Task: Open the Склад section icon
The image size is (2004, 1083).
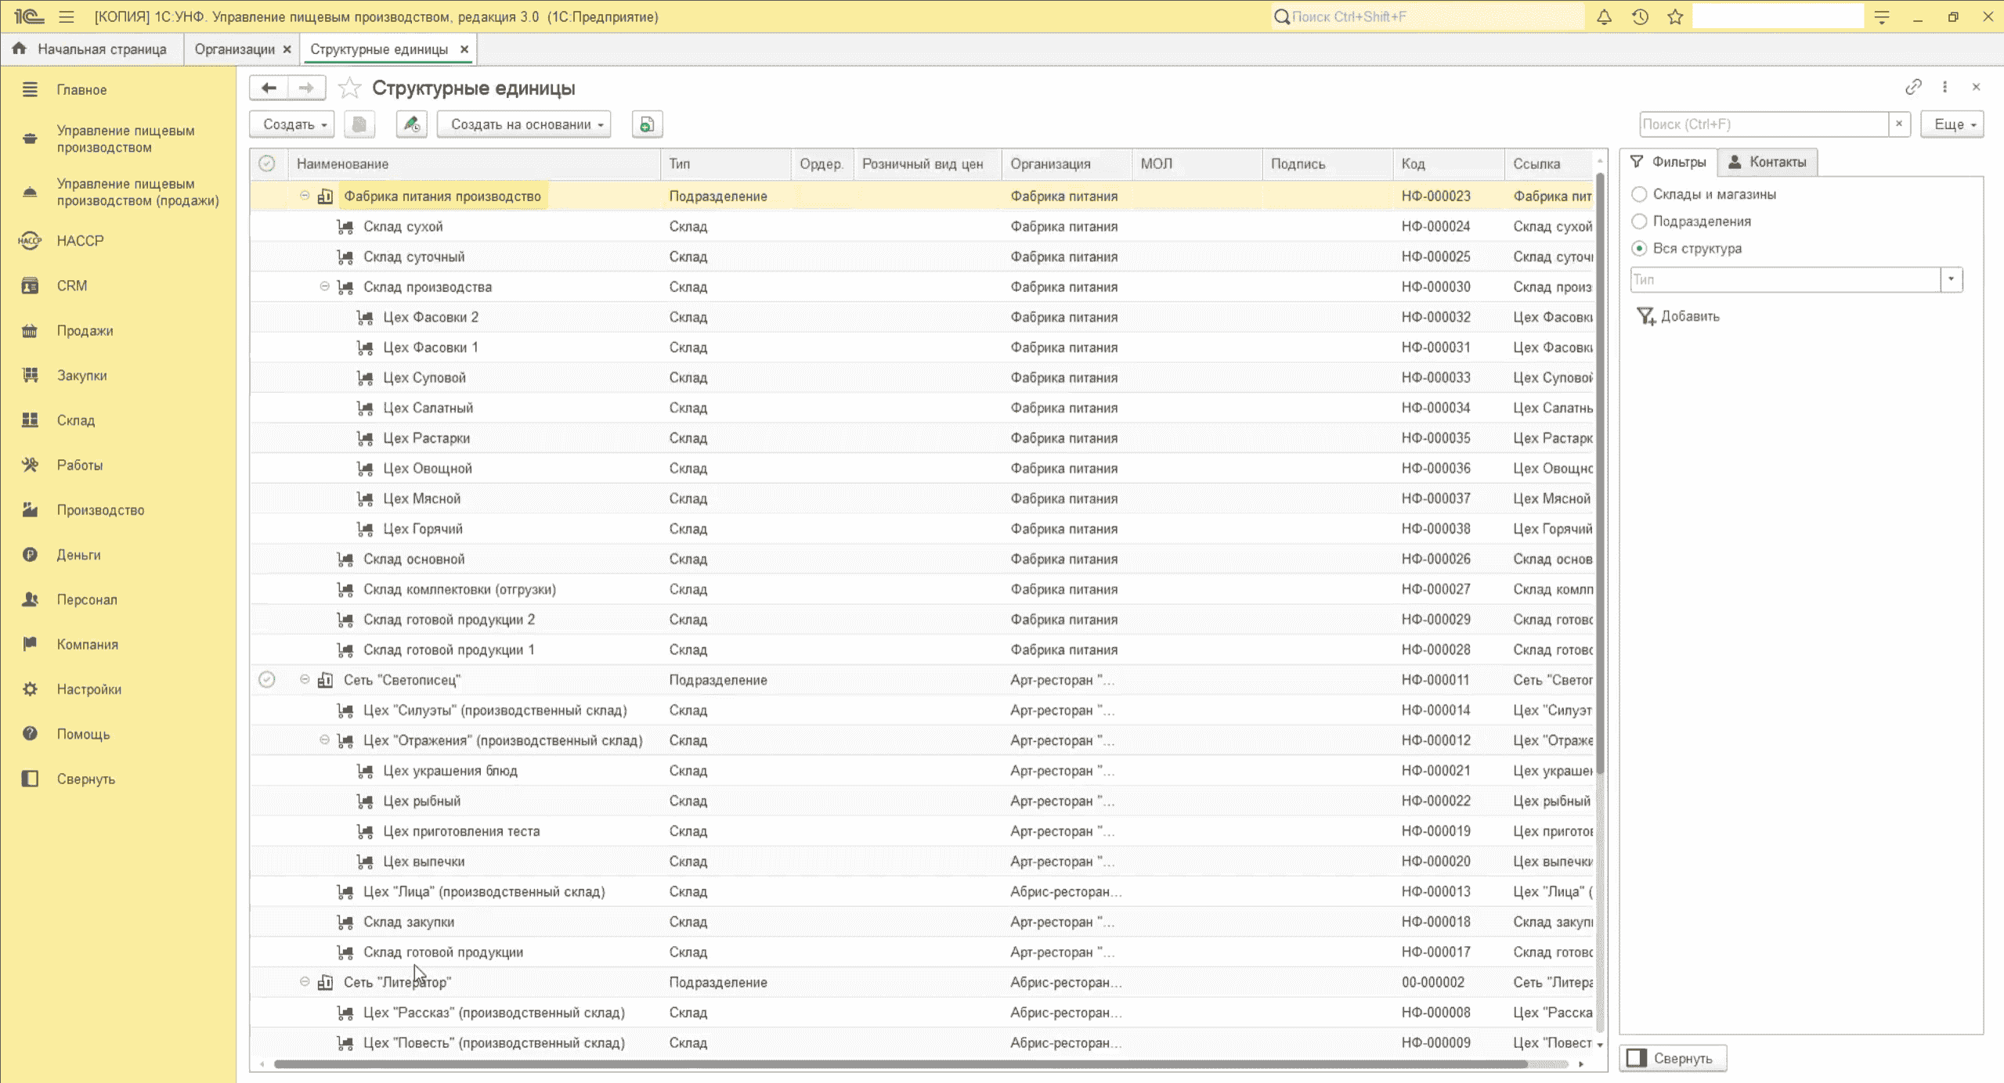Action: 30,420
